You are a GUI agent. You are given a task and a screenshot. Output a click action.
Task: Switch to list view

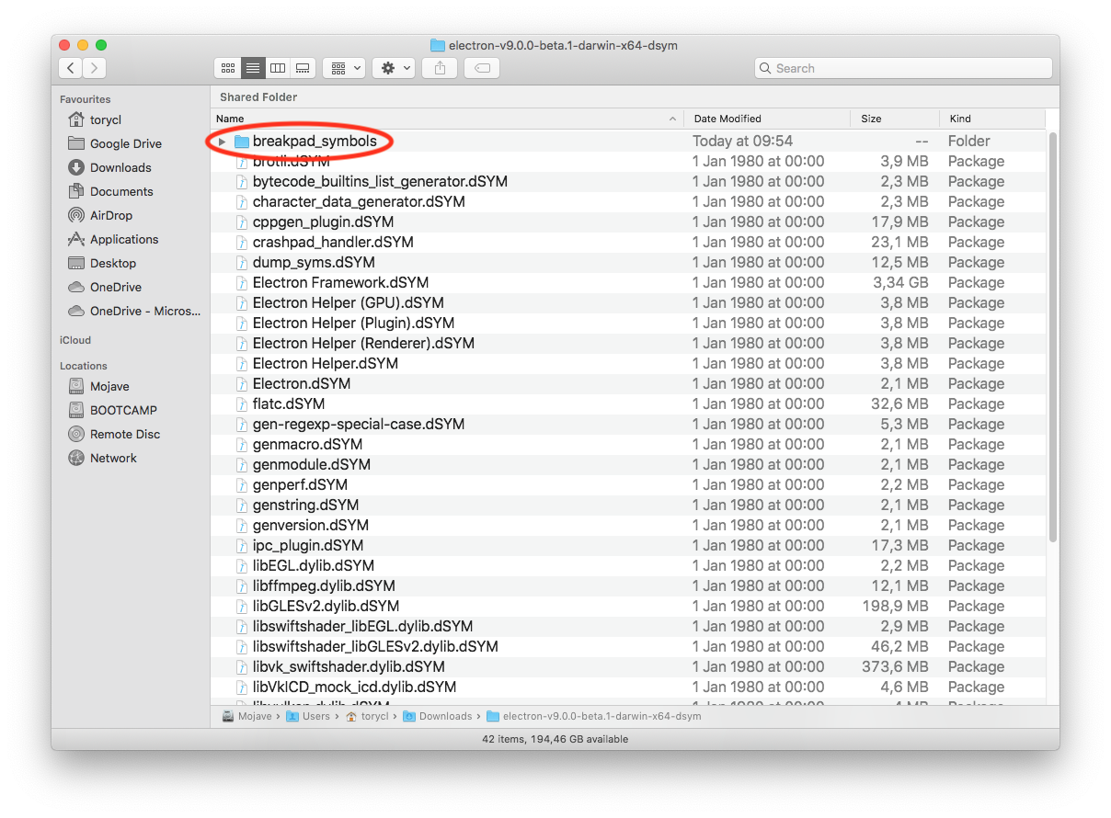[x=253, y=68]
